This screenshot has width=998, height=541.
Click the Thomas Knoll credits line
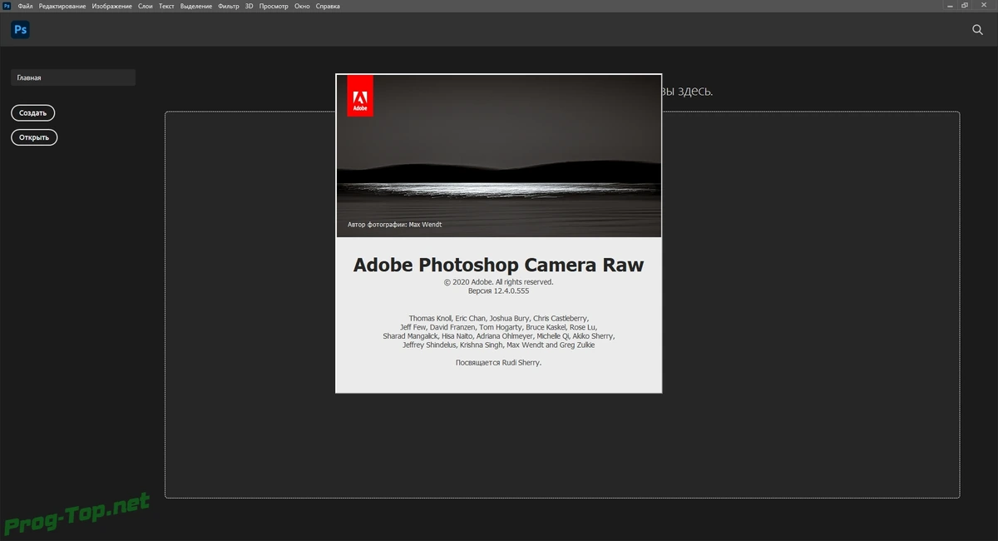tap(498, 318)
